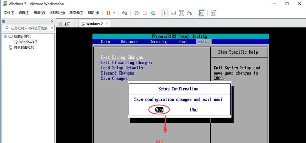Close the 主页 tab
The image size is (306, 143).
click(x=75, y=24)
